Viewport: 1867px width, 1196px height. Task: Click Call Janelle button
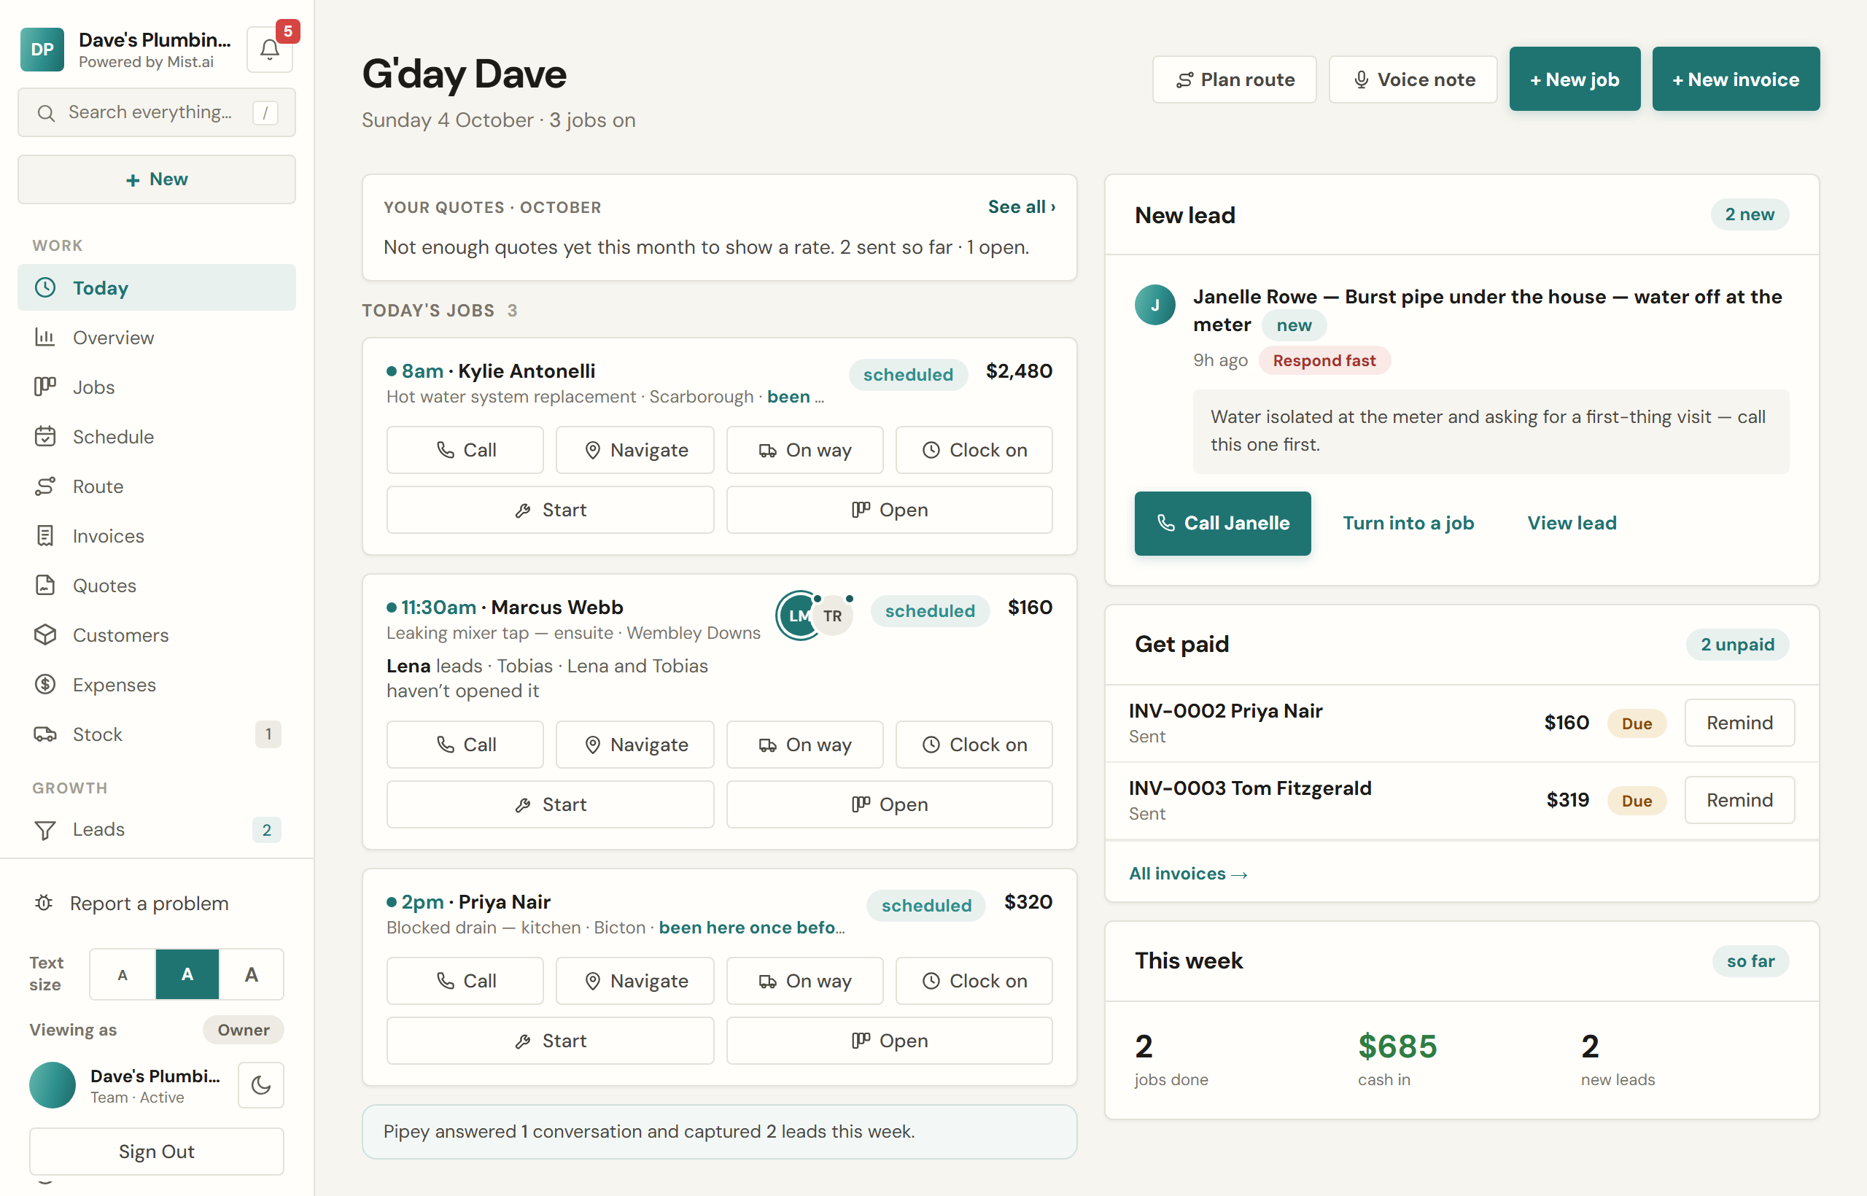tap(1222, 524)
